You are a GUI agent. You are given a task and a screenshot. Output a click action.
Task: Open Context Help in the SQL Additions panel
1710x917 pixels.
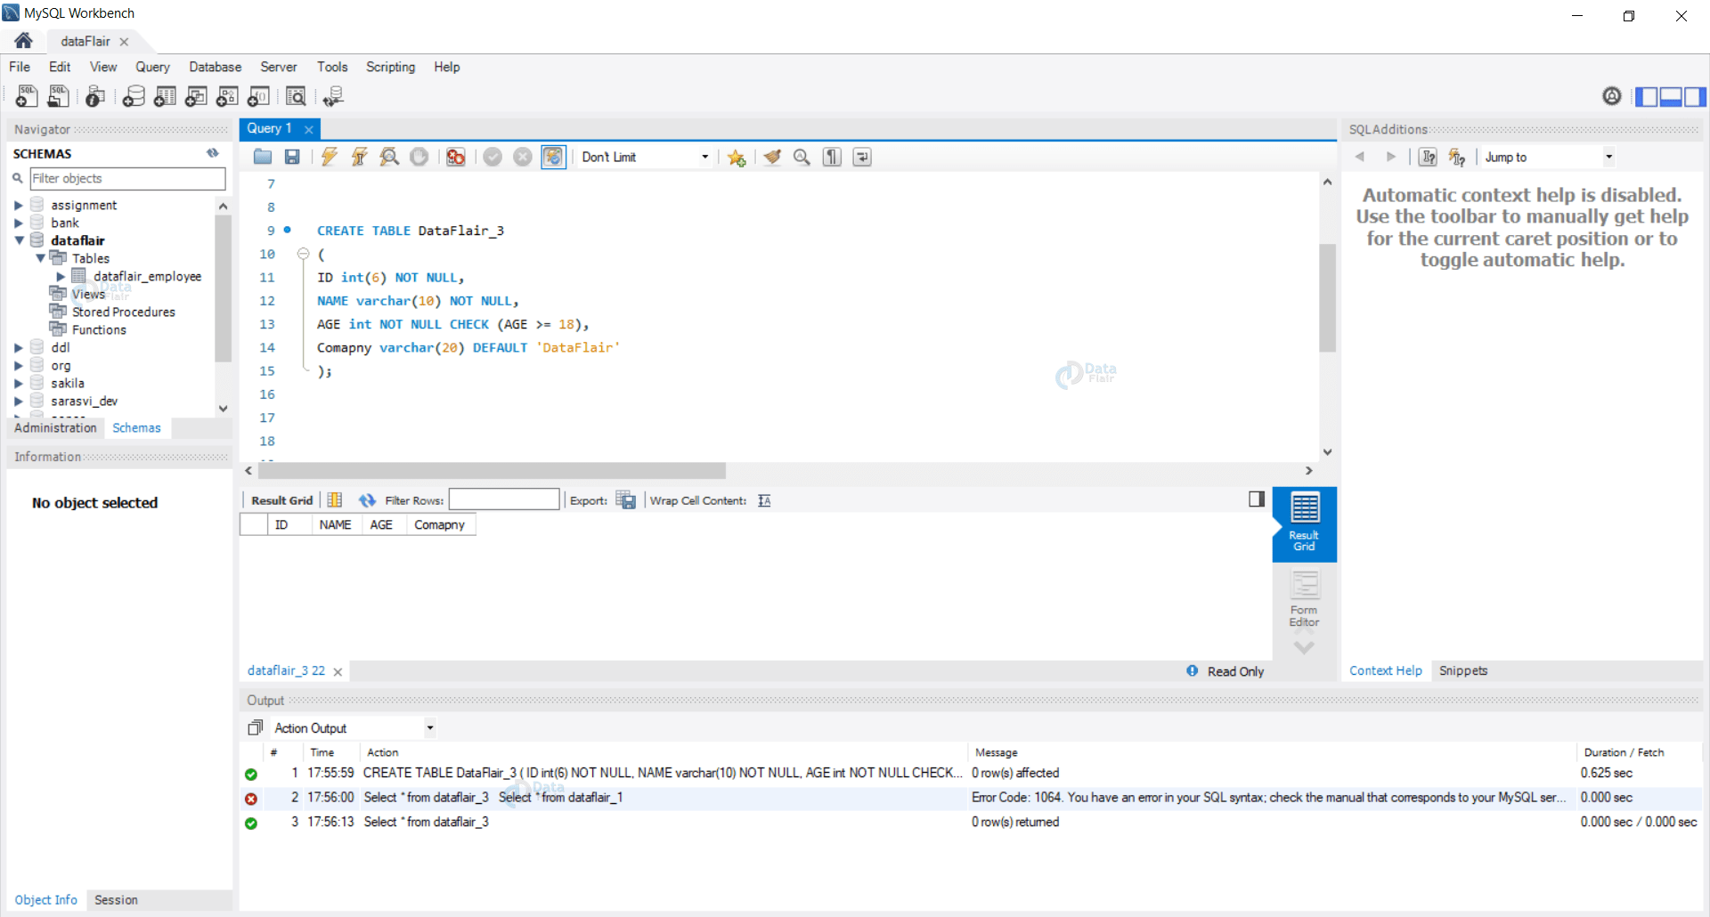click(1386, 670)
